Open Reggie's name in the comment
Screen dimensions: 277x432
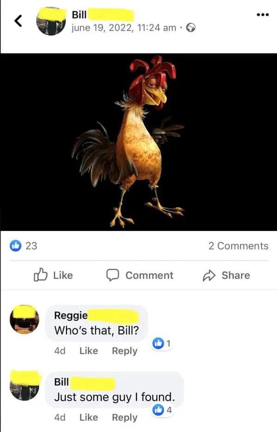tap(71, 316)
